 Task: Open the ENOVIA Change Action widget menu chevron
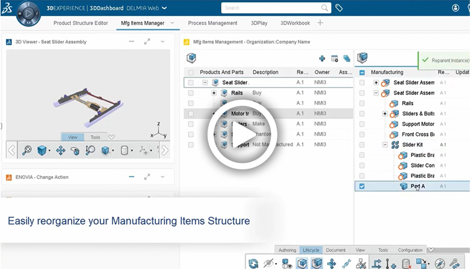point(162,177)
